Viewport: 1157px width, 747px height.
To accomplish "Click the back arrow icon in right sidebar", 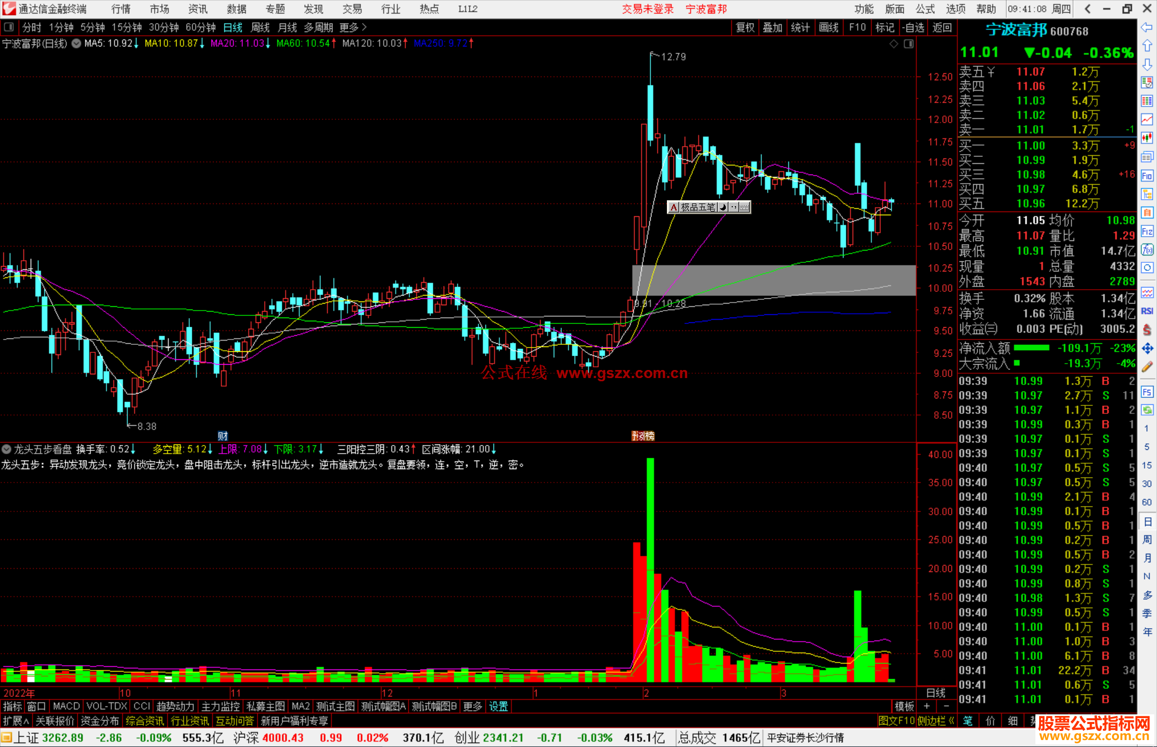I will (1147, 27).
